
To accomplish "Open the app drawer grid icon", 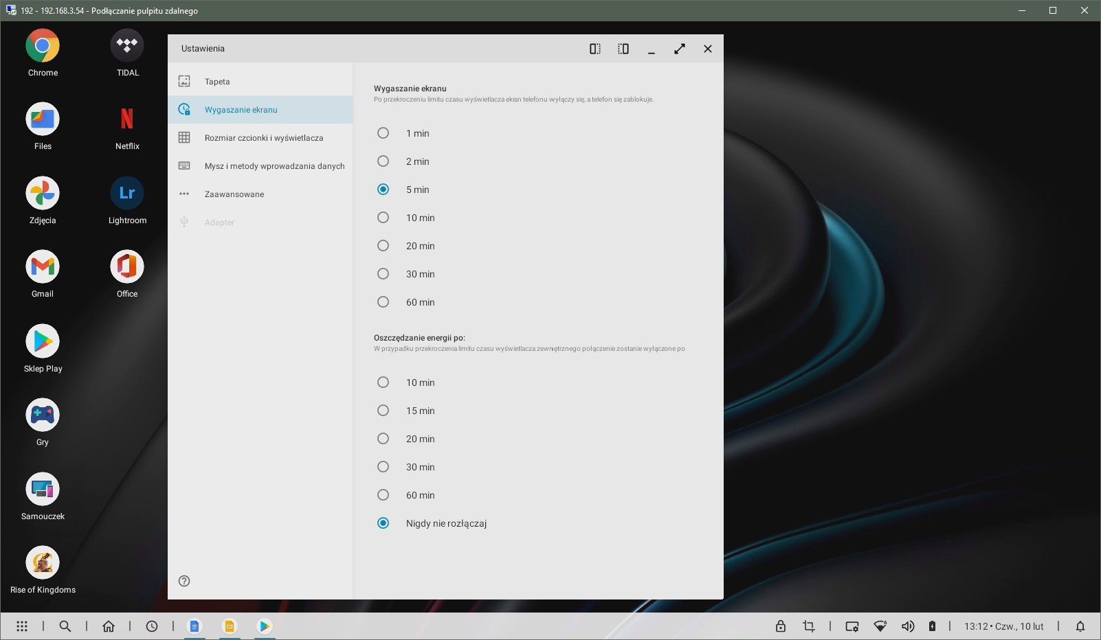I will click(22, 626).
